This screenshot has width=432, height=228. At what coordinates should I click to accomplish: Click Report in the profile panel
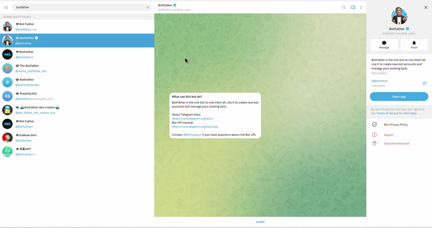[x=388, y=135]
